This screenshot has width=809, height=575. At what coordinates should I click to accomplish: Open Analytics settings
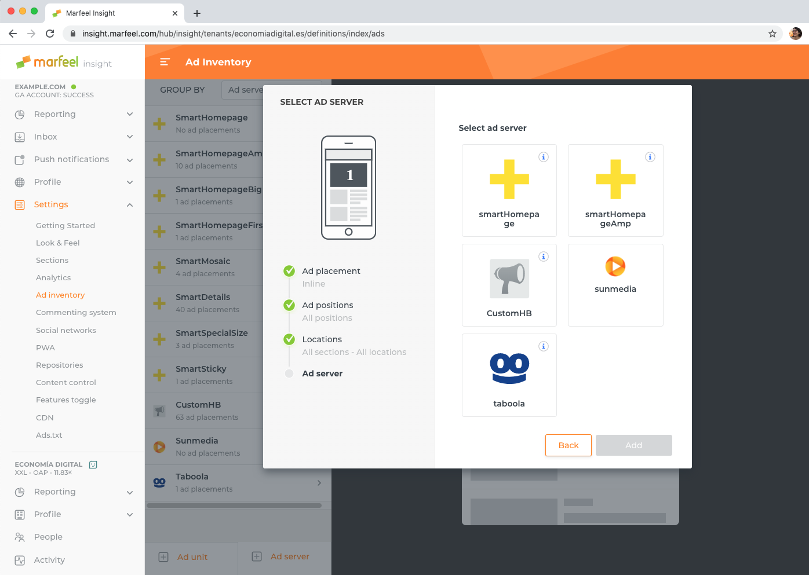click(x=53, y=278)
